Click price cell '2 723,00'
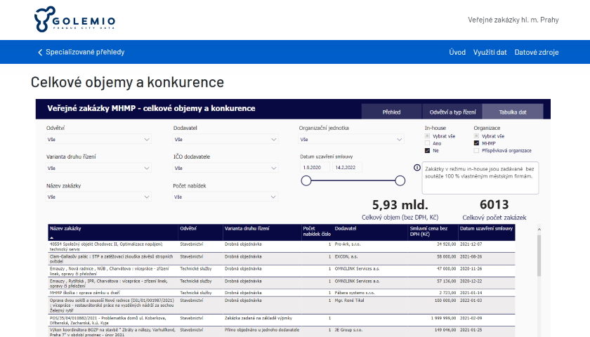 [448, 293]
